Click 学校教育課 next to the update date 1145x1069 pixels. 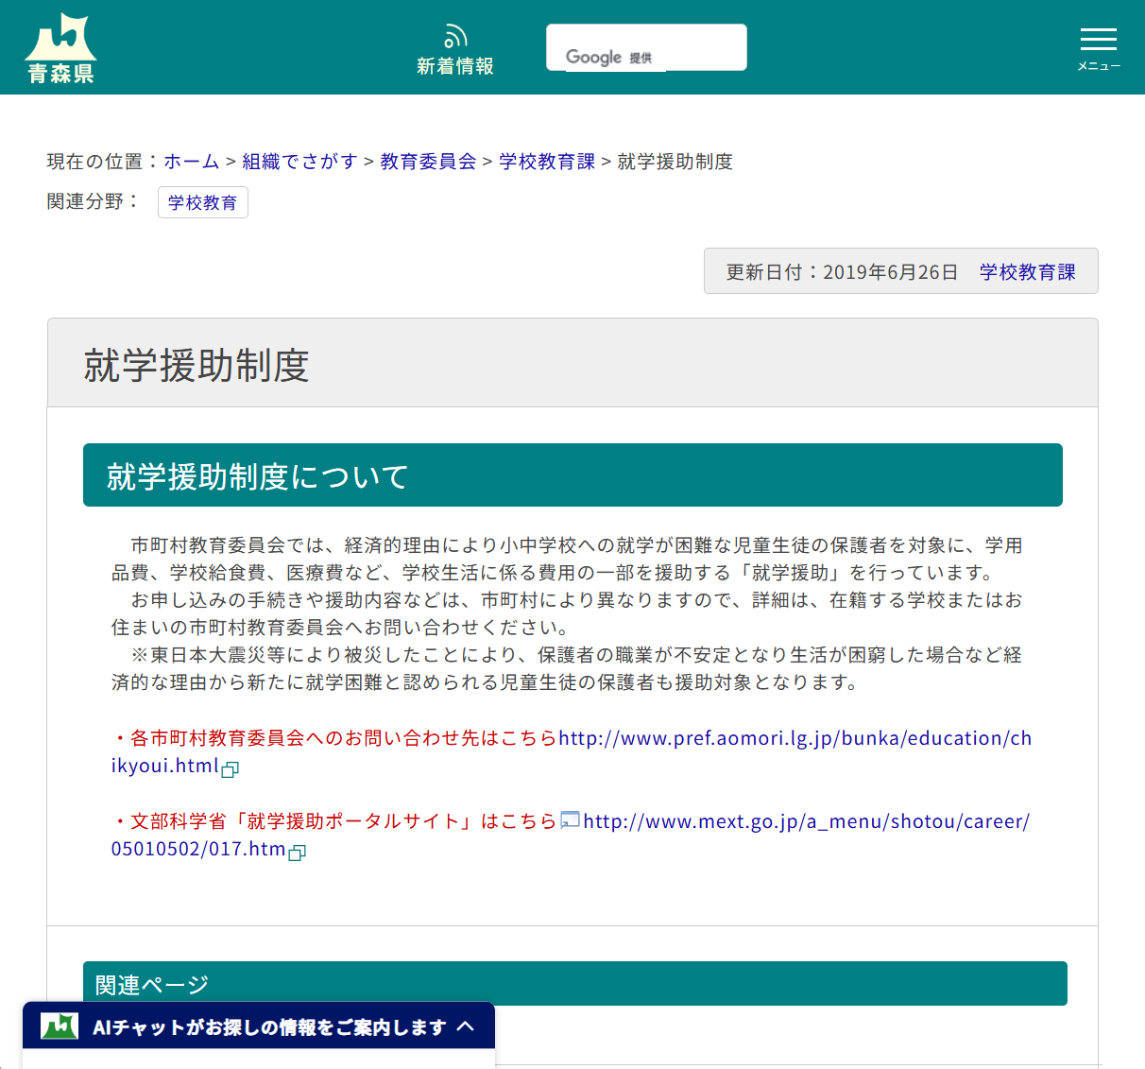[1027, 271]
